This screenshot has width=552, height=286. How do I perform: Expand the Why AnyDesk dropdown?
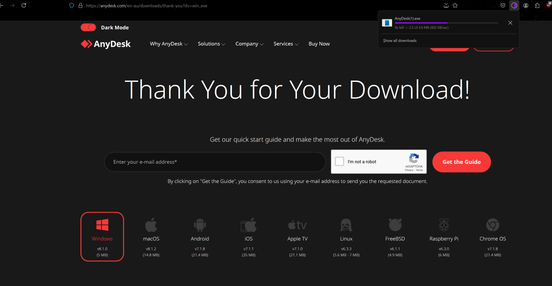169,44
